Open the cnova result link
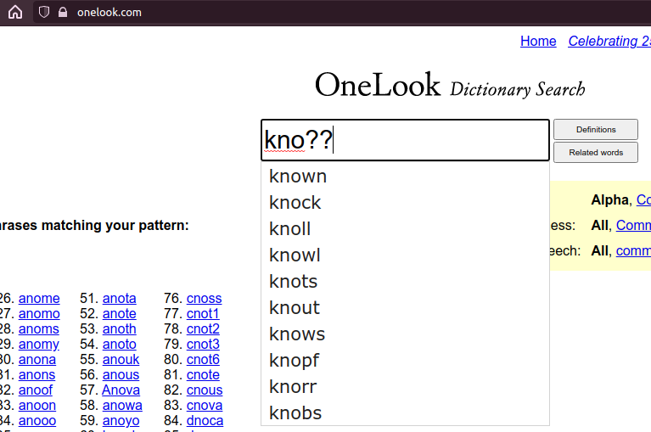 205,406
